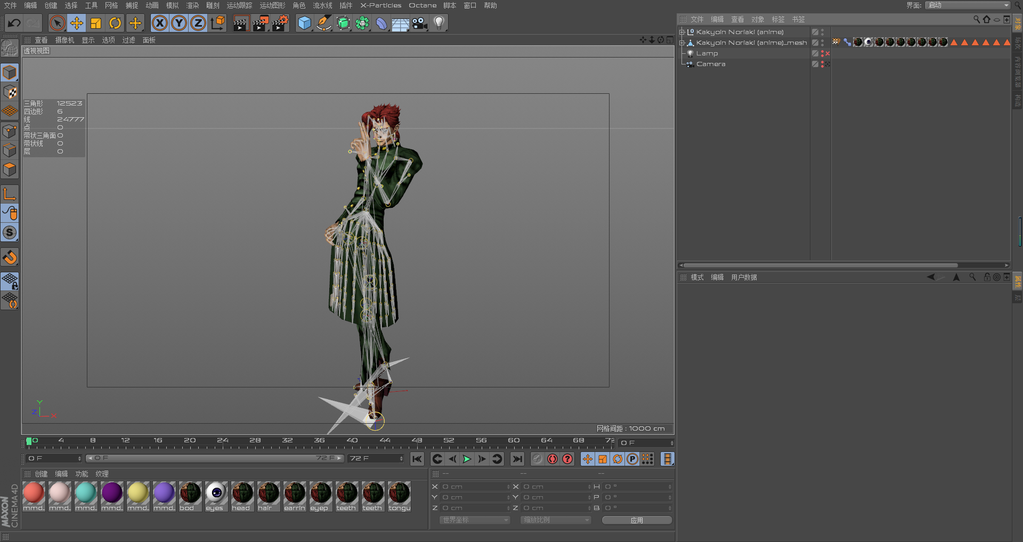Toggle X axis lock
Image resolution: width=1023 pixels, height=542 pixels.
click(160, 23)
